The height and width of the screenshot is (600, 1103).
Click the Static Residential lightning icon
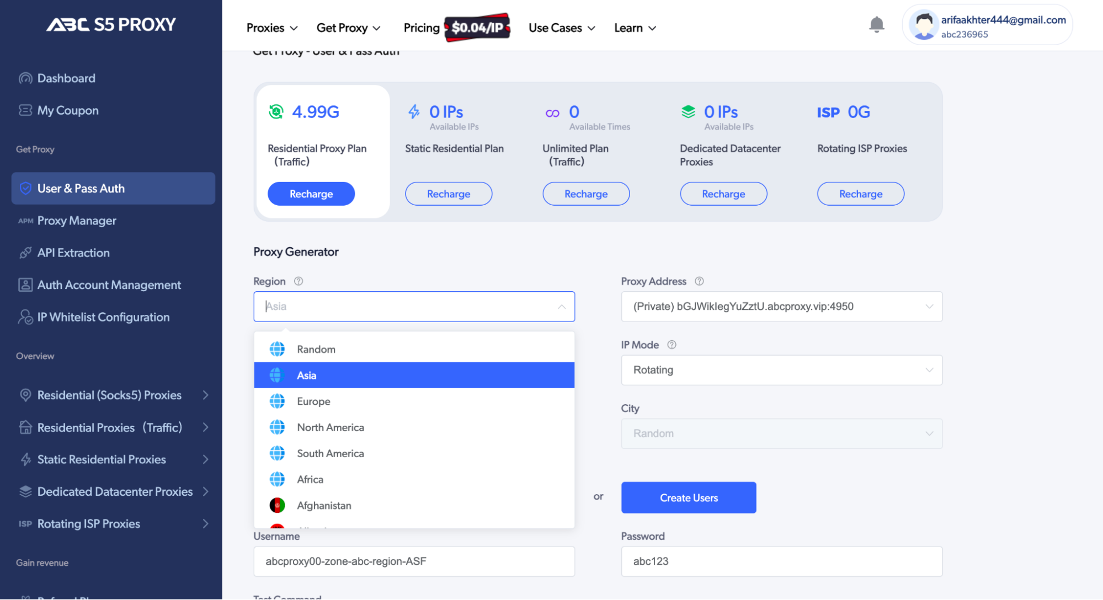pyautogui.click(x=25, y=459)
